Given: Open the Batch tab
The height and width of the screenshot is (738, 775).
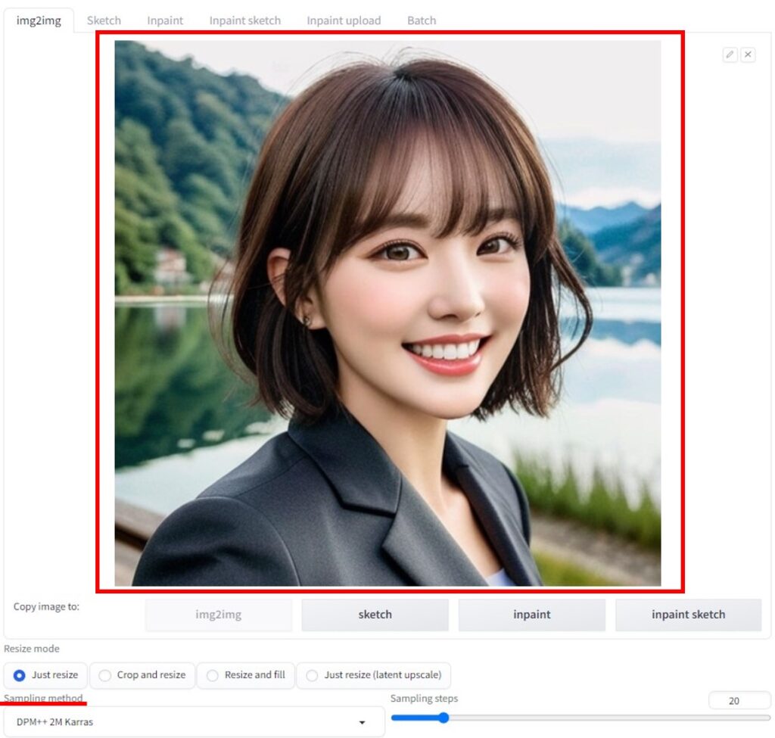Looking at the screenshot, I should tap(422, 20).
